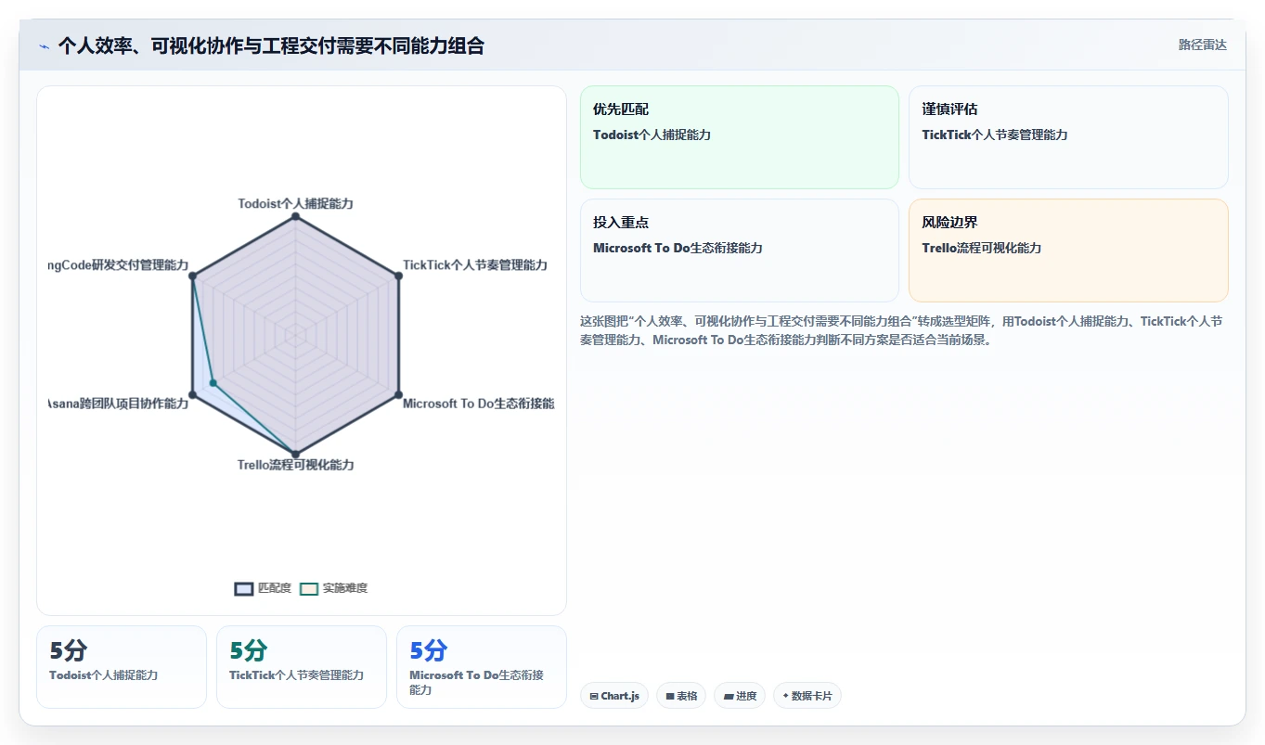Image resolution: width=1265 pixels, height=745 pixels.
Task: Click the Todoist data point at the radar top
Action: [295, 216]
